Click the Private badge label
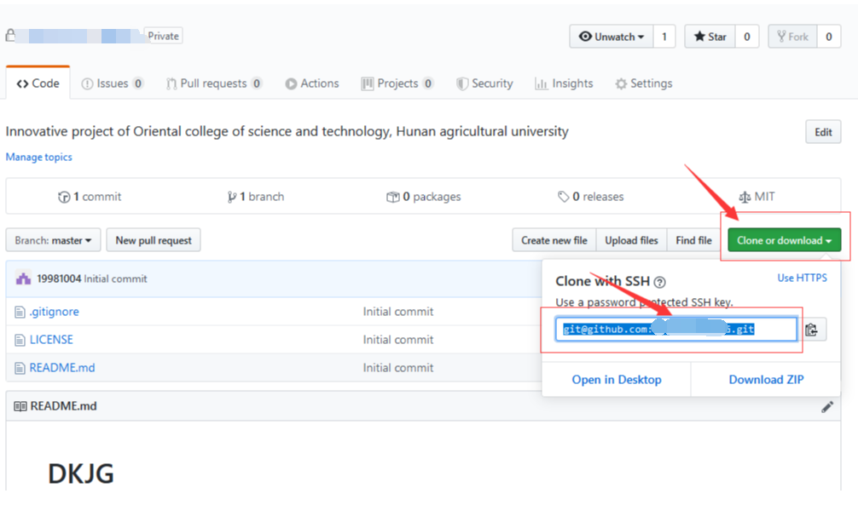Viewport: 858px width, 505px height. coord(163,36)
